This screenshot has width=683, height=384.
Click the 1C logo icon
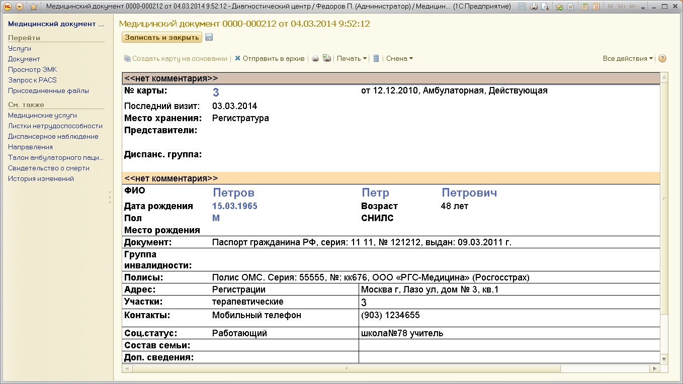[7, 7]
